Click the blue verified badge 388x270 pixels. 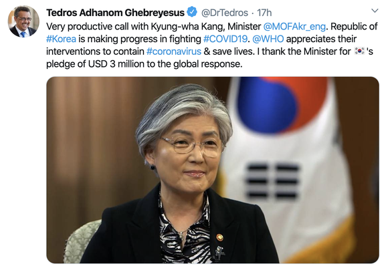pyautogui.click(x=192, y=12)
